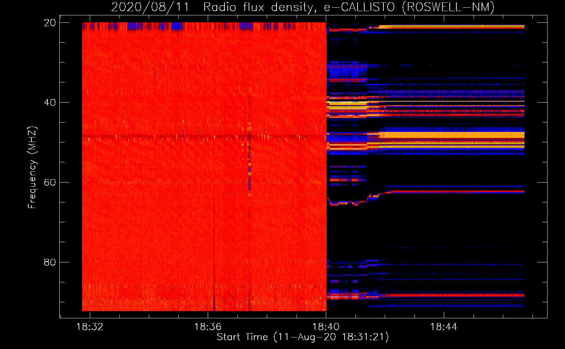Click the 18:32 time tick label

click(x=90, y=327)
